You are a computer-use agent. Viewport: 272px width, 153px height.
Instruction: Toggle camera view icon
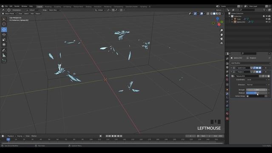[x=221, y=39]
